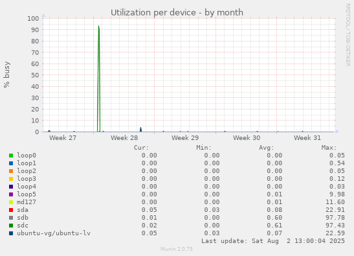
Task: Click the sdb current value 0.01
Action: click(x=149, y=218)
